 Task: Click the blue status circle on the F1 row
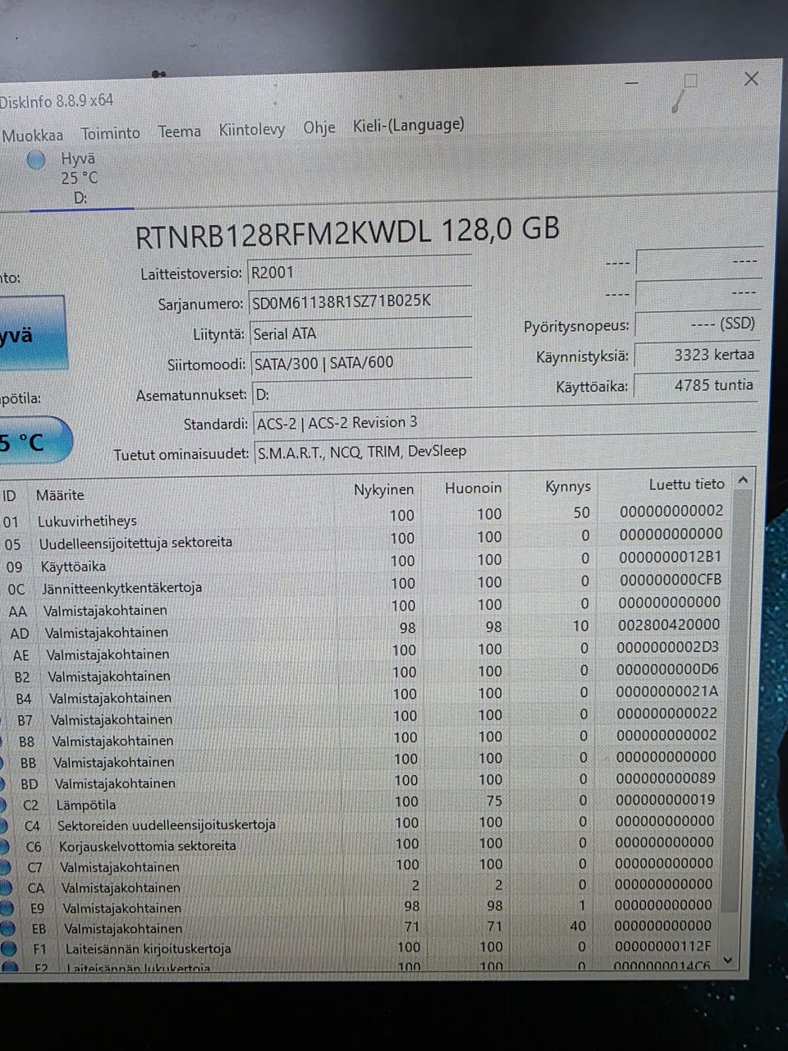(8, 949)
